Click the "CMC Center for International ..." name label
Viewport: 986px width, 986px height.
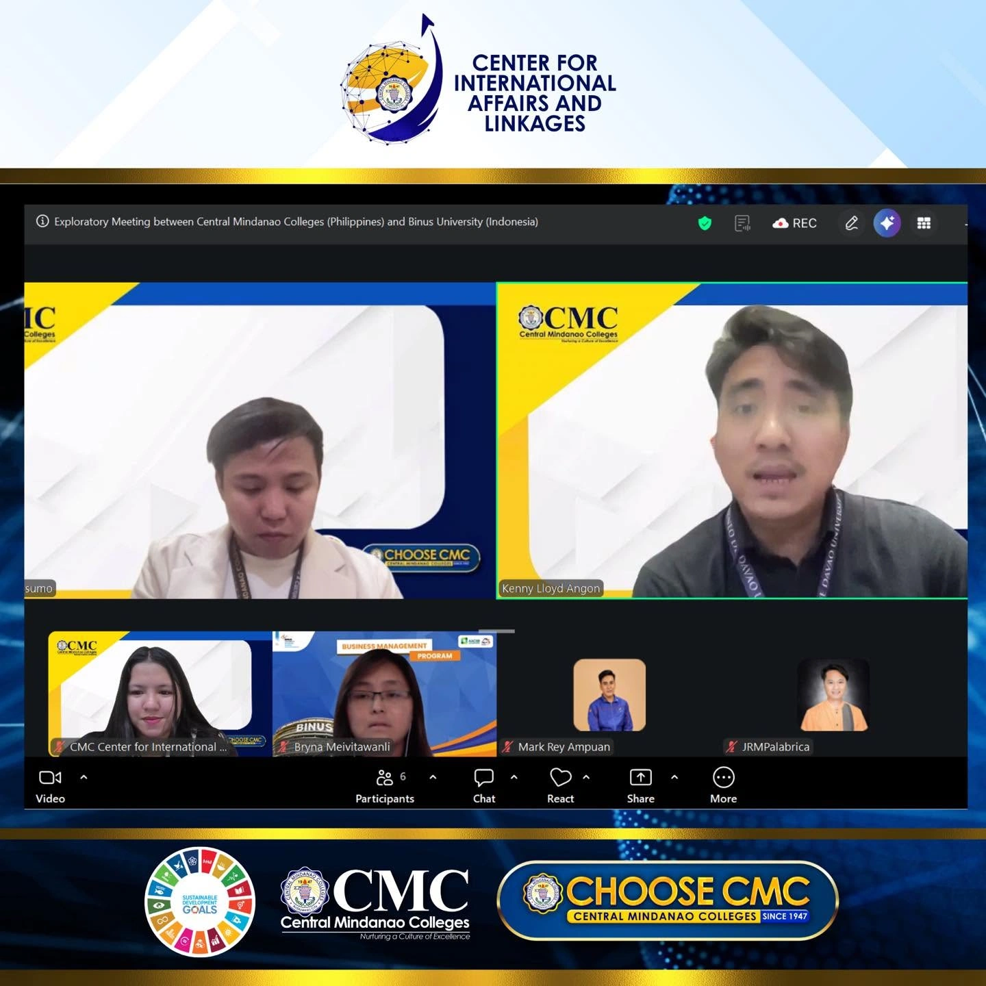tap(148, 746)
